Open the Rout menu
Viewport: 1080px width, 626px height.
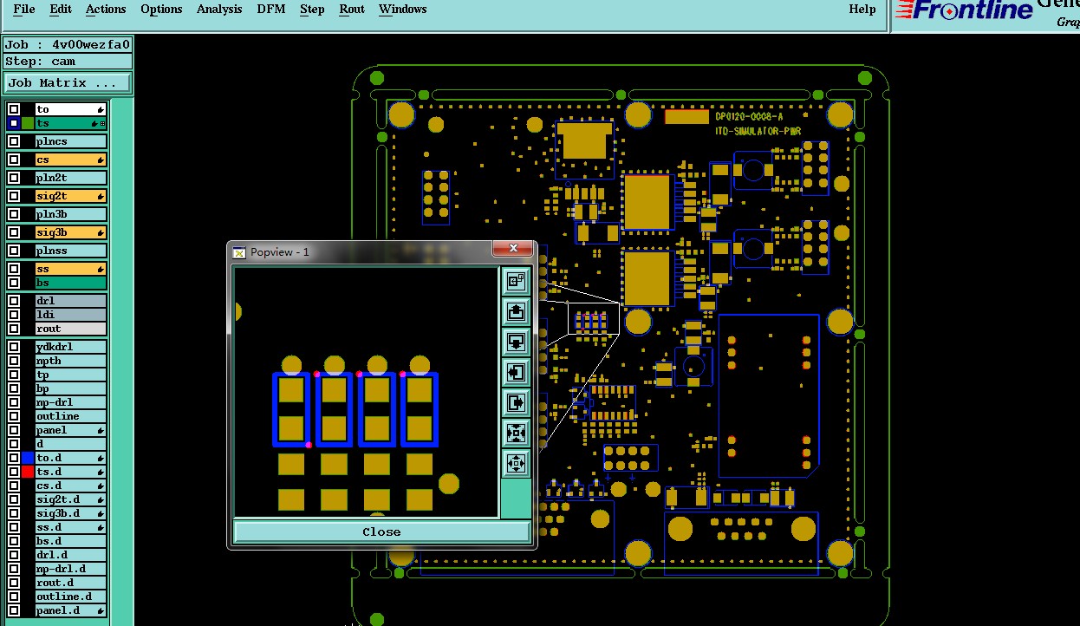(x=352, y=9)
